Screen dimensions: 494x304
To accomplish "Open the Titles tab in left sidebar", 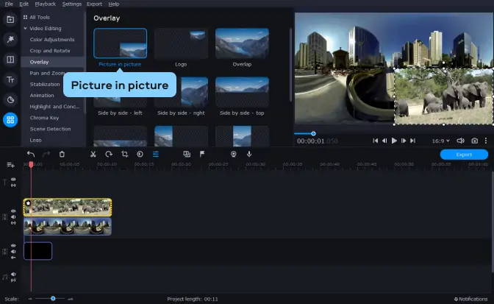I will [x=10, y=79].
